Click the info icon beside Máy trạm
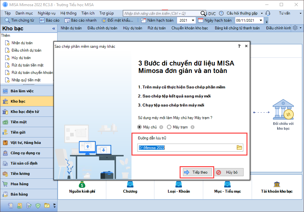 pyautogui.click(x=192, y=127)
